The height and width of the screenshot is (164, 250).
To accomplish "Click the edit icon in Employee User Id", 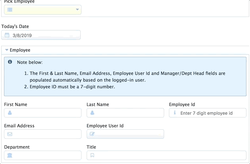I will (x=92, y=134).
